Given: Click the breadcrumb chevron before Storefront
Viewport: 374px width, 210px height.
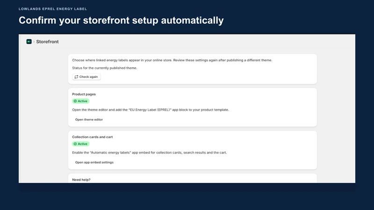Looking at the screenshot, I should [34, 42].
